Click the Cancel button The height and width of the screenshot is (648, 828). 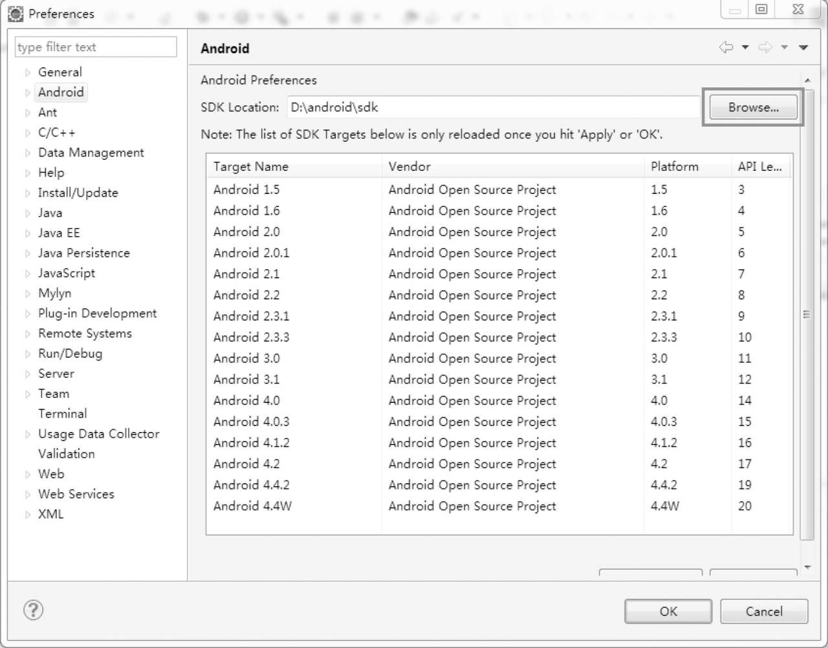tap(764, 611)
